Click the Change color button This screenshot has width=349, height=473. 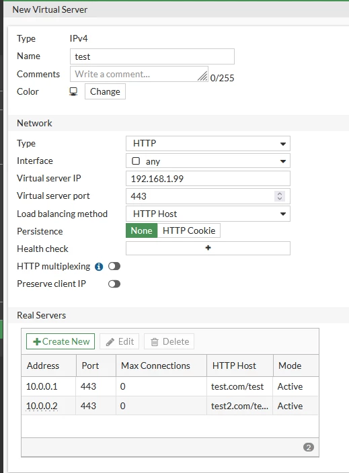click(105, 91)
